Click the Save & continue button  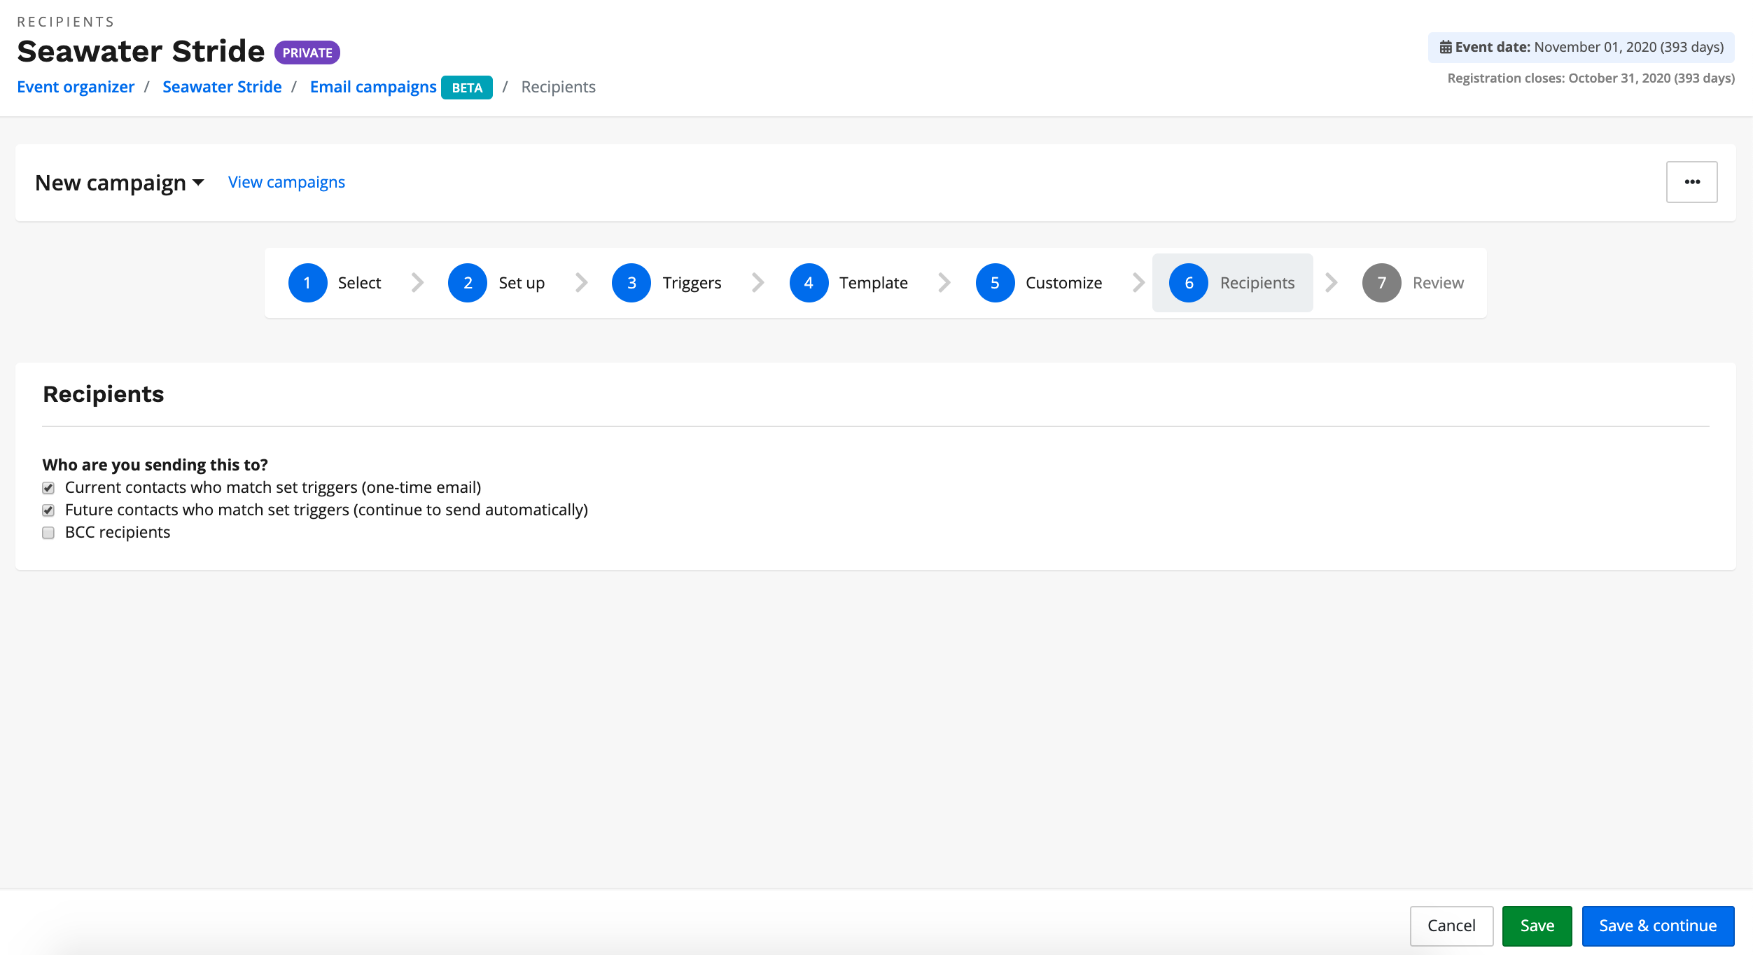1658,926
